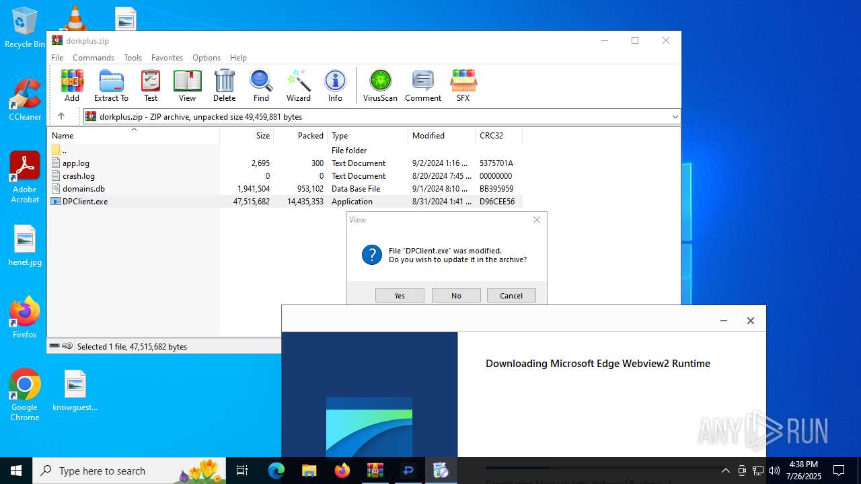Click No in the View dialog
This screenshot has width=861, height=484.
click(456, 296)
